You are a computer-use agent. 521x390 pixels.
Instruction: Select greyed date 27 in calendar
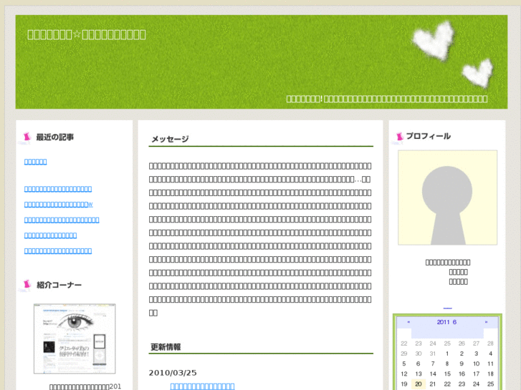tap(476, 343)
